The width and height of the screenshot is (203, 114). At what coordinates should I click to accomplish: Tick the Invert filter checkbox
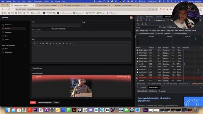[x=160, y=27]
